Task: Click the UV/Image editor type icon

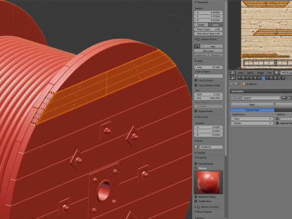Action: 232,72
